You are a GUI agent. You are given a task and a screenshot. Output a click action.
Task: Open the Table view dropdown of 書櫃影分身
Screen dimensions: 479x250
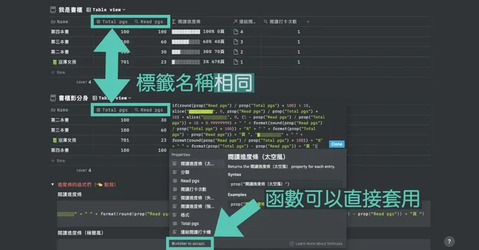click(112, 98)
